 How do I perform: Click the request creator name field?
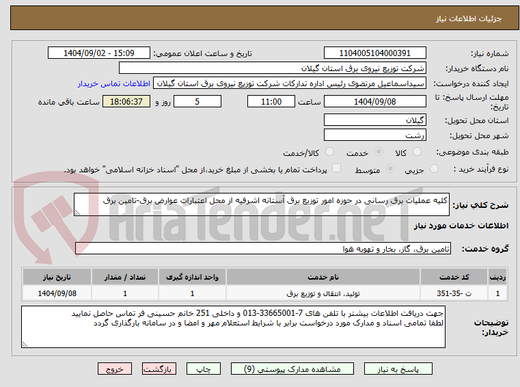click(x=290, y=83)
